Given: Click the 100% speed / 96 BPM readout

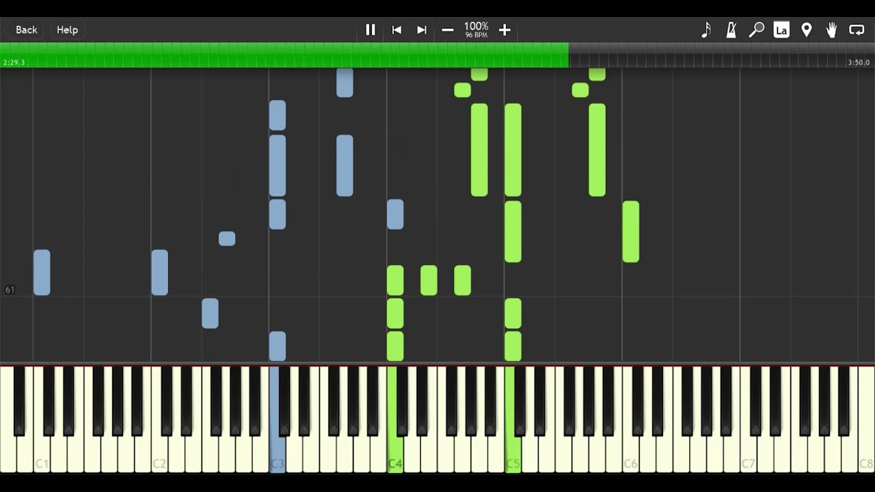Looking at the screenshot, I should click(476, 29).
